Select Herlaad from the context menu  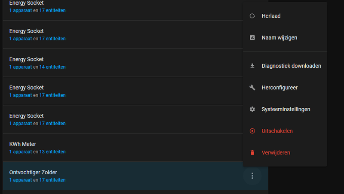click(x=271, y=16)
